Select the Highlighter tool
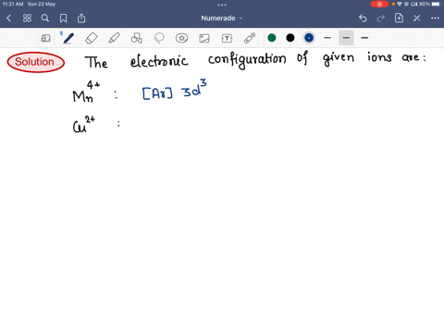Viewport: 444px width, 333px height. pyautogui.click(x=114, y=38)
